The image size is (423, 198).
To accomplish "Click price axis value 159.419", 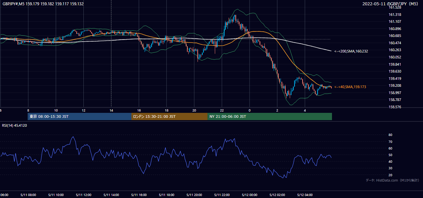I will pos(395,79).
